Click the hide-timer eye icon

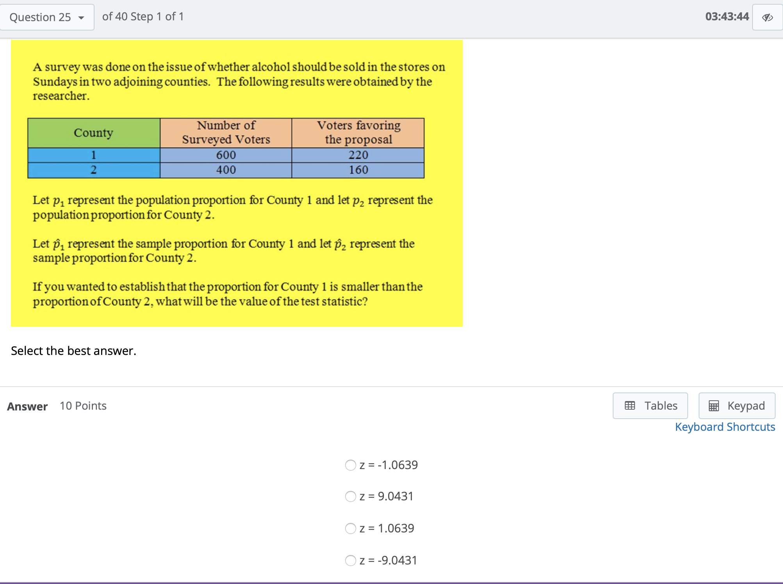[x=767, y=17]
